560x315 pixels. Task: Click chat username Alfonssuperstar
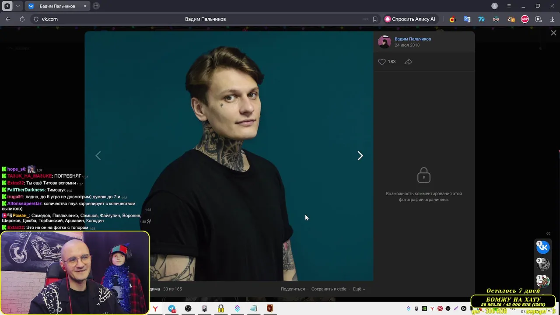coord(24,204)
